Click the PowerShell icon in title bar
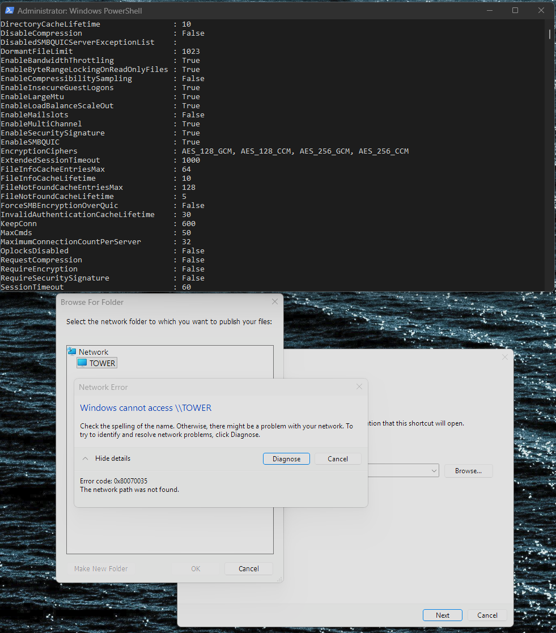 pyautogui.click(x=9, y=11)
